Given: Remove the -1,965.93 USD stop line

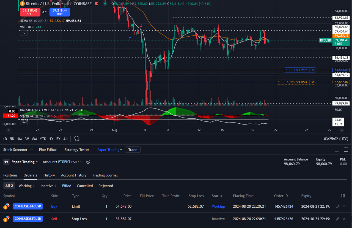Looking at the screenshot, I should click(x=312, y=82).
